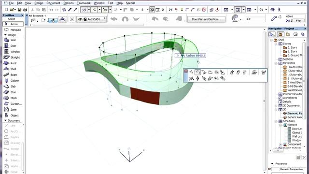The width and height of the screenshot is (309, 174).
Task: Select the Beam tool
Action: [x=13, y=75]
